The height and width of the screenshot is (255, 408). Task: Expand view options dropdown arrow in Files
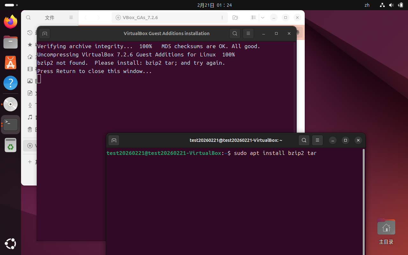263,18
